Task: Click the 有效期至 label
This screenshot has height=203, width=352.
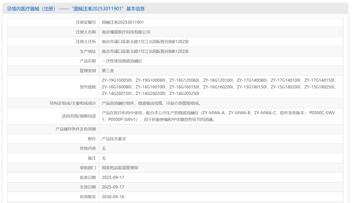Action: (x=88, y=197)
